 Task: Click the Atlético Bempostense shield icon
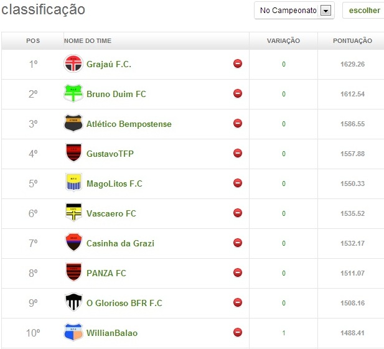(73, 124)
